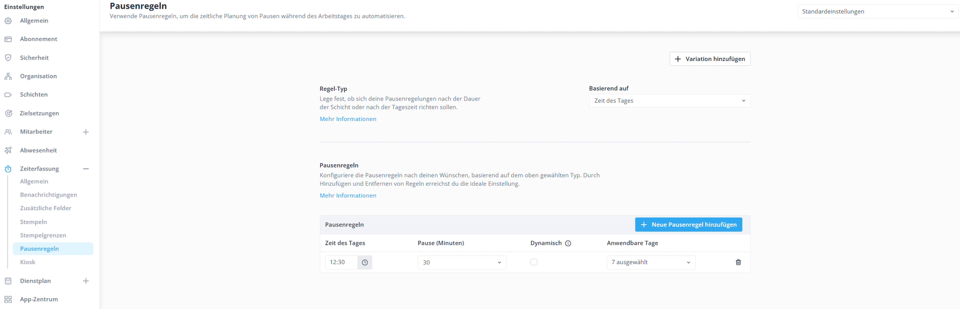
Task: Collapse the Zeiterfassung section with minus
Action: click(x=85, y=169)
